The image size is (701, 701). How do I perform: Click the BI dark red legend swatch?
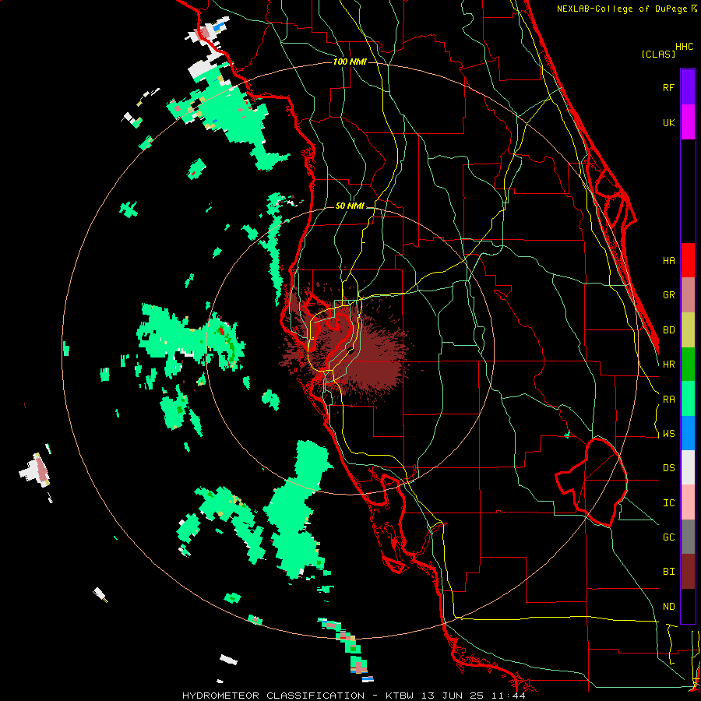[688, 572]
